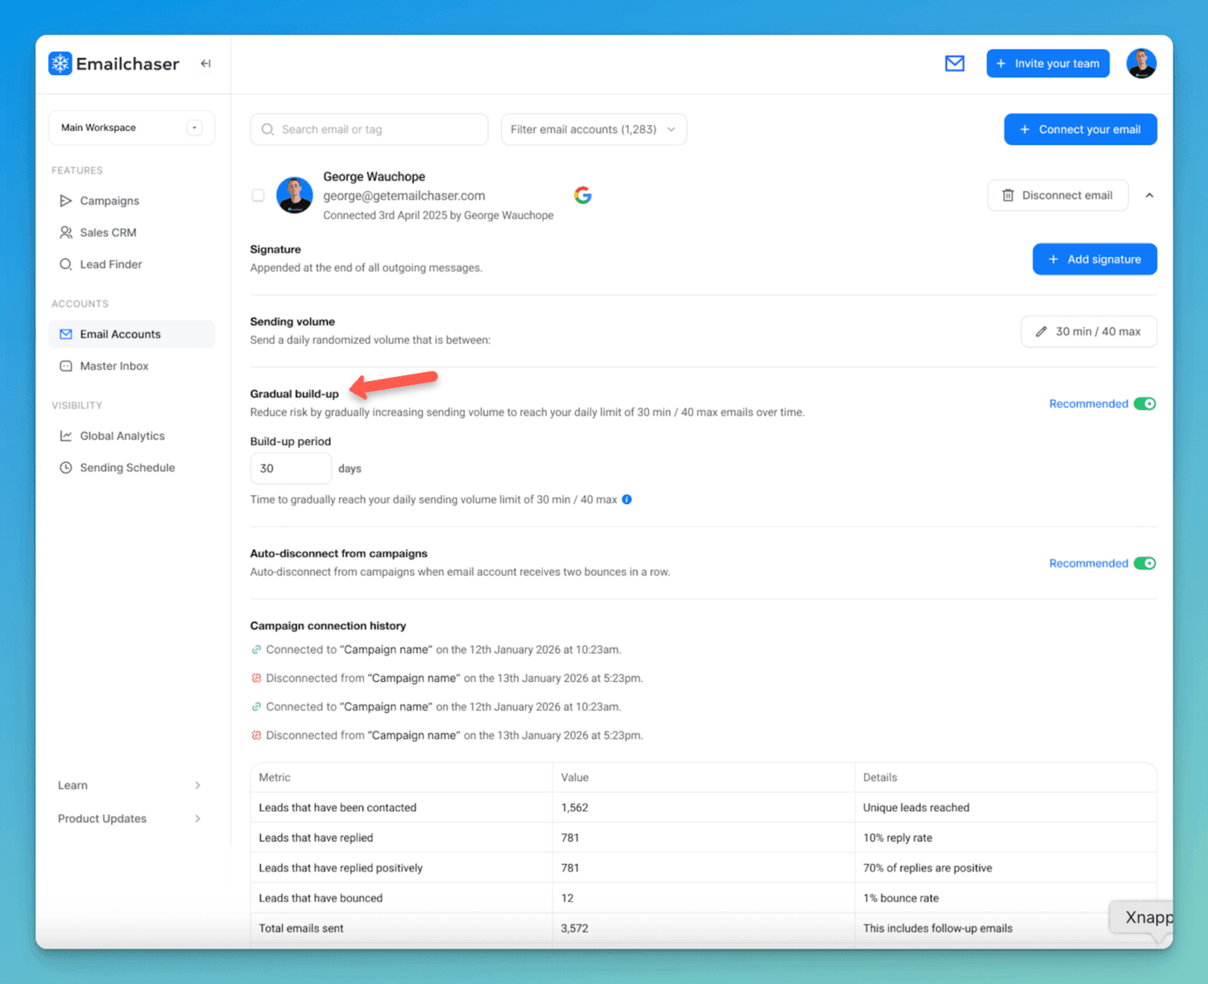Screen dimensions: 1208x984
Task: Click the Master Inbox icon
Action: tap(66, 366)
